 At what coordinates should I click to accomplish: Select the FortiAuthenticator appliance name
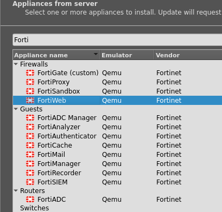coord(67,136)
